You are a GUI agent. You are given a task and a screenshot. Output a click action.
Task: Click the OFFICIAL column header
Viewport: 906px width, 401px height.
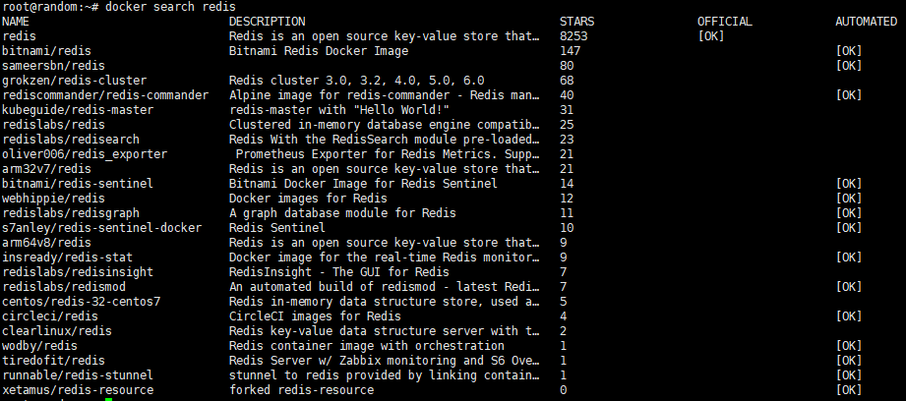click(723, 22)
